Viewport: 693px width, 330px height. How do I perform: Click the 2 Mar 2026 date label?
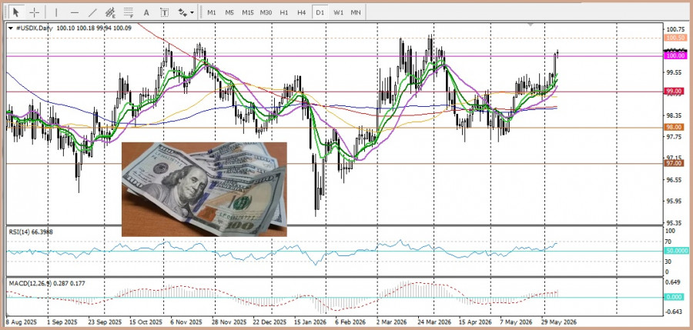coord(392,322)
